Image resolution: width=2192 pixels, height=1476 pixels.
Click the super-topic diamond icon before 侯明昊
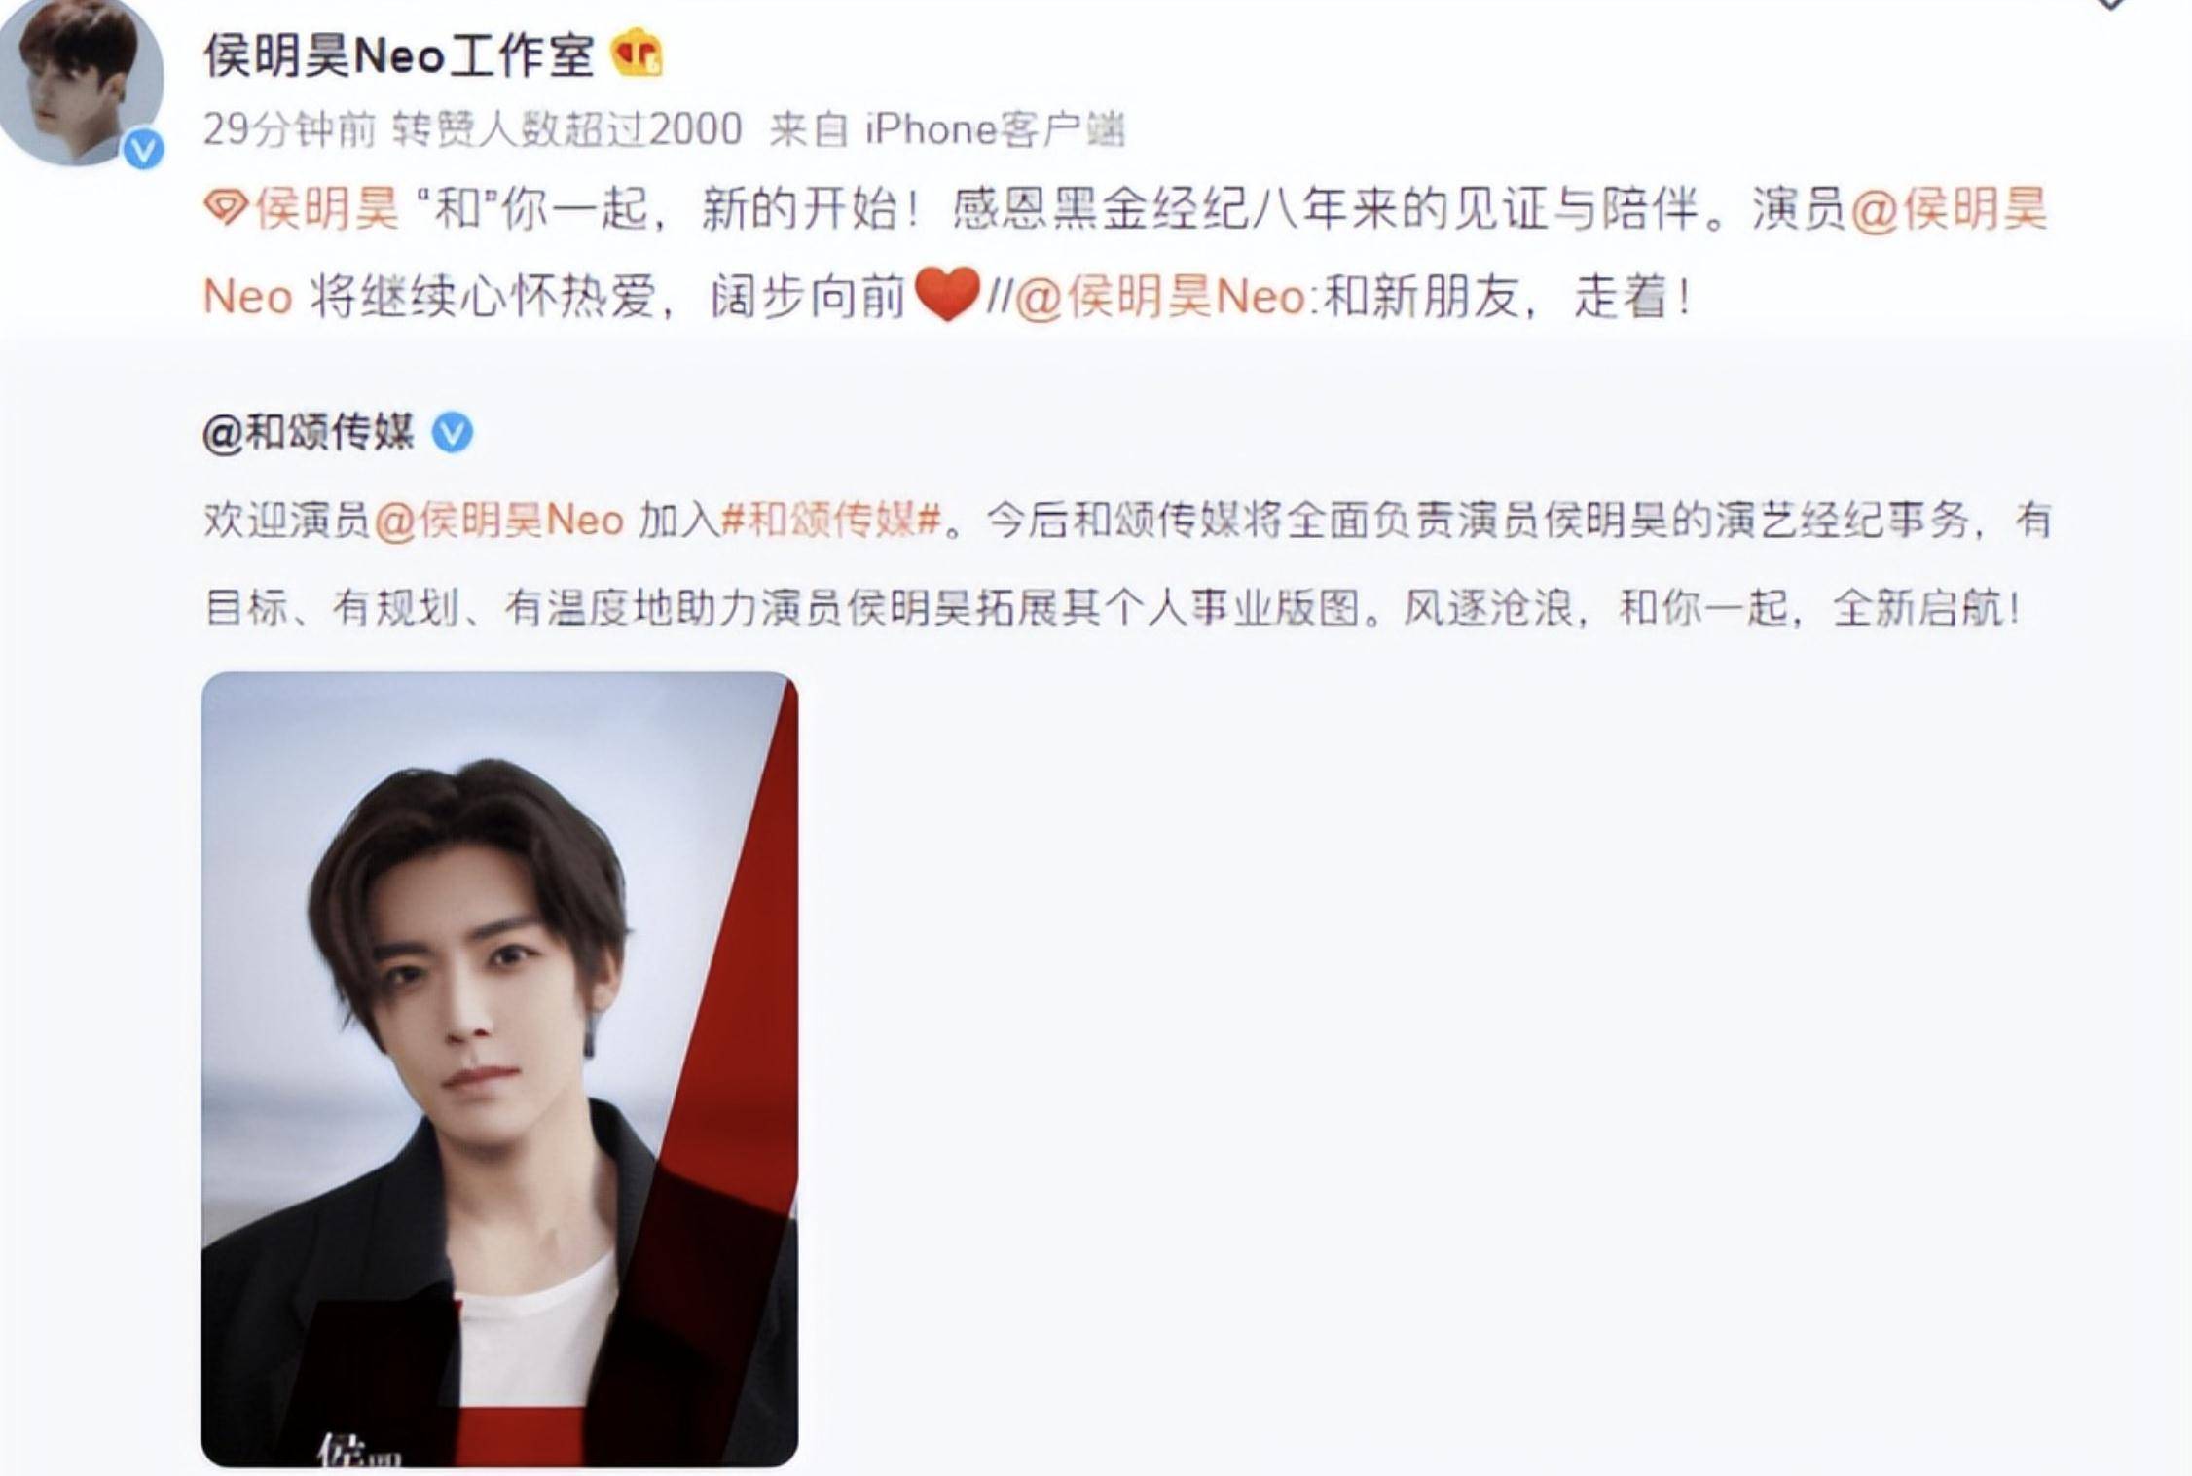click(226, 208)
